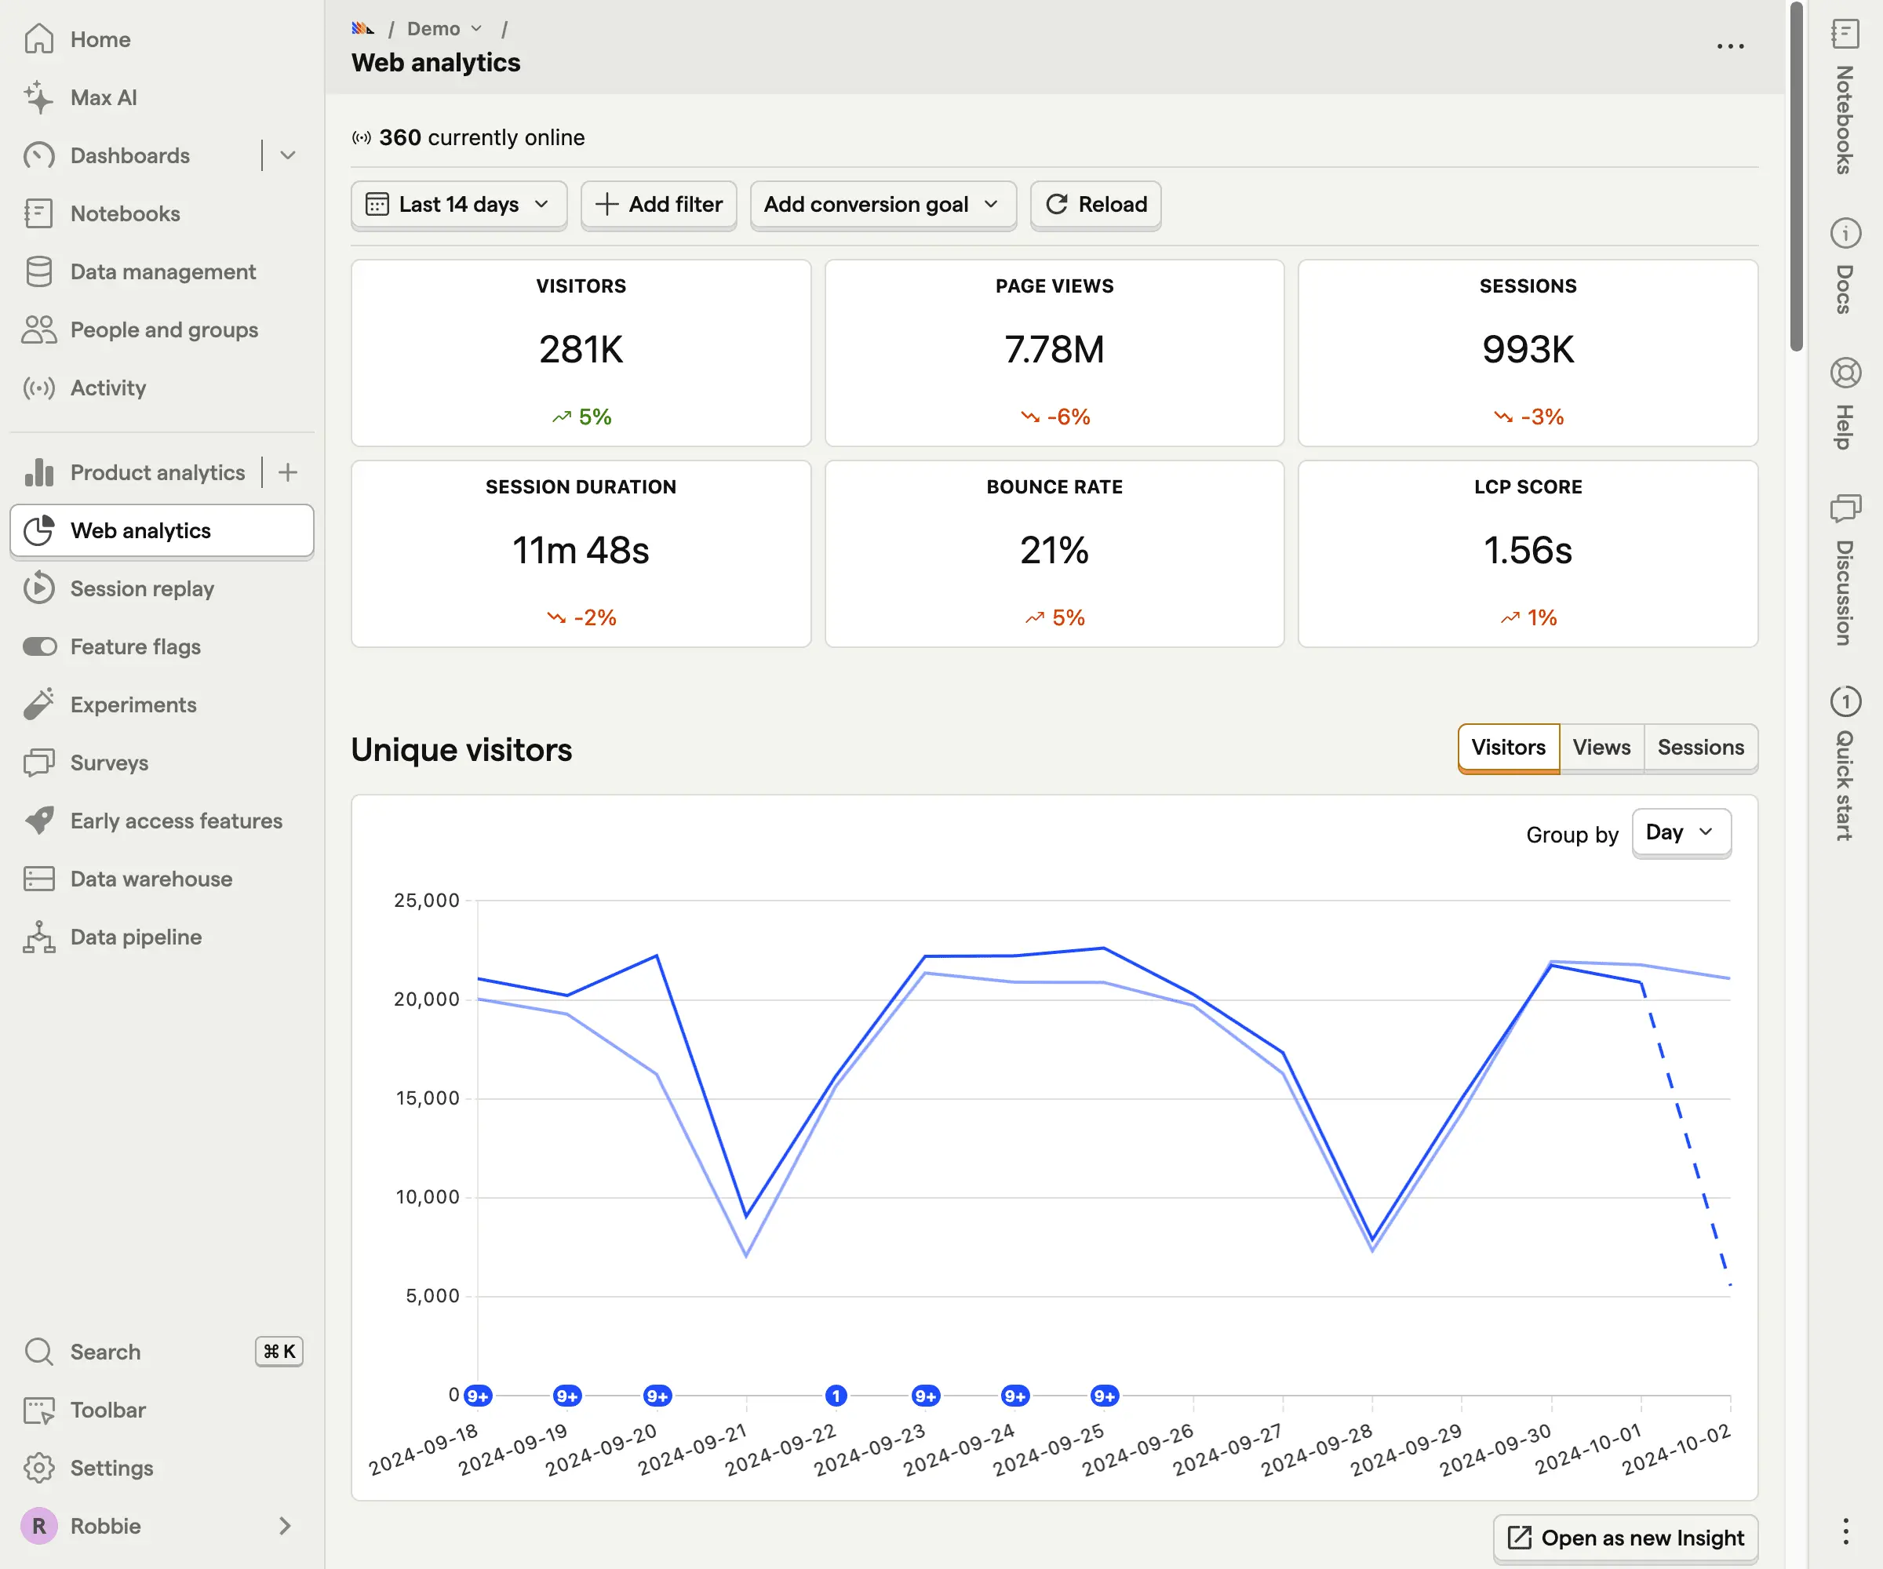Screen dimensions: 1883x1569
Task: Open the Docs panel on the right edge
Action: coord(1845,234)
